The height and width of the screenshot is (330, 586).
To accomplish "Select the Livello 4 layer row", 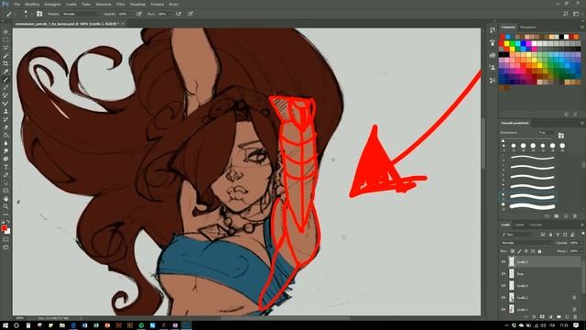I will (540, 286).
